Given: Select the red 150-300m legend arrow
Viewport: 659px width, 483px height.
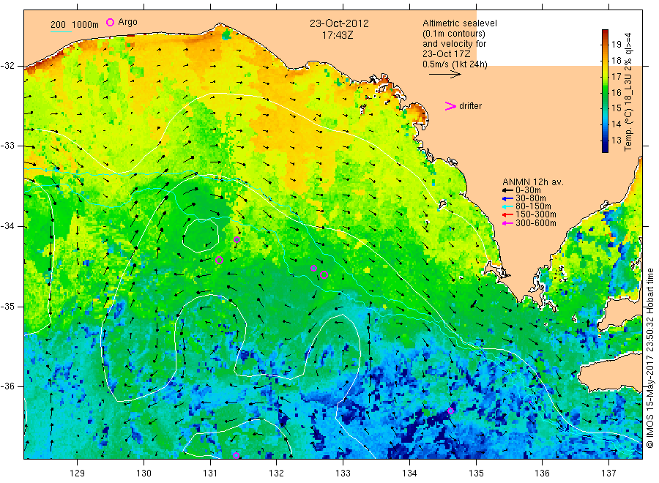Looking at the screenshot, I should pyautogui.click(x=507, y=214).
